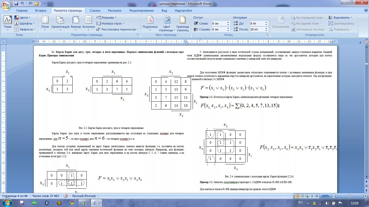Screen dimensions: 369x207
Task: Increase the Слева indent with up arrow
Action: click(x=228, y=22)
